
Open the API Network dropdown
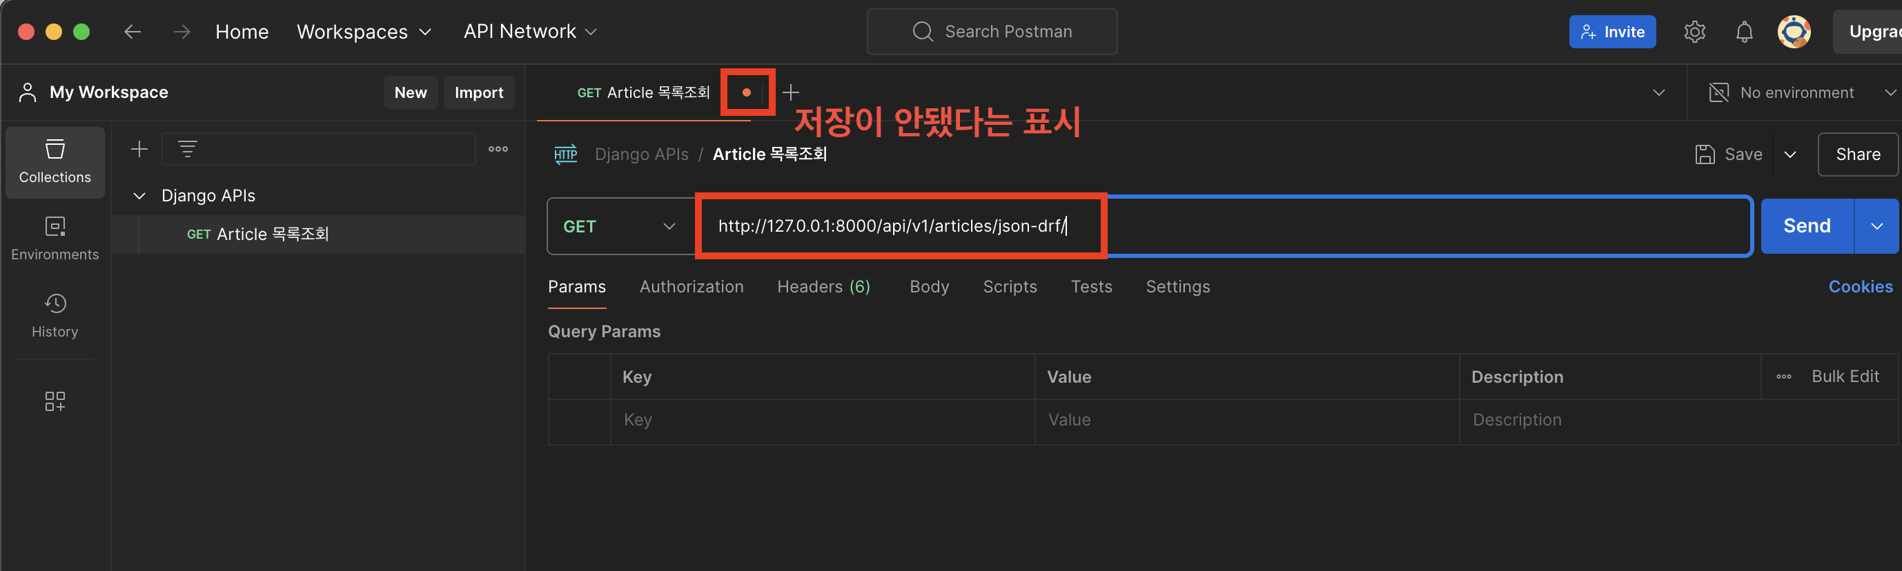(x=529, y=32)
